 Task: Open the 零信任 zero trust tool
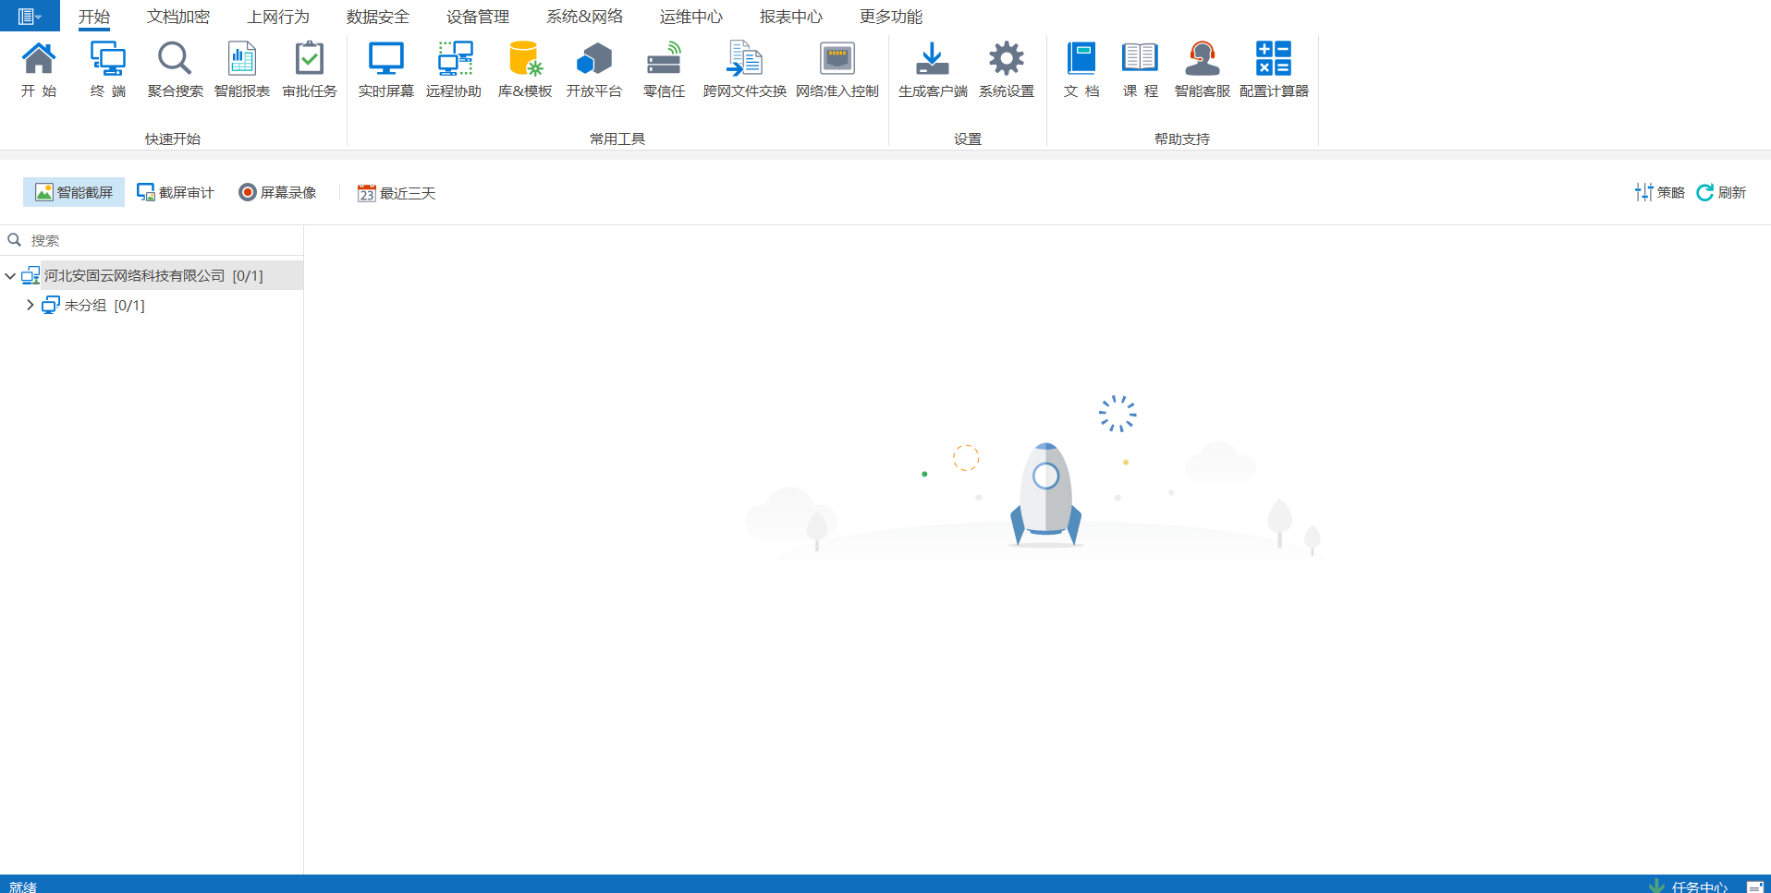click(x=664, y=69)
